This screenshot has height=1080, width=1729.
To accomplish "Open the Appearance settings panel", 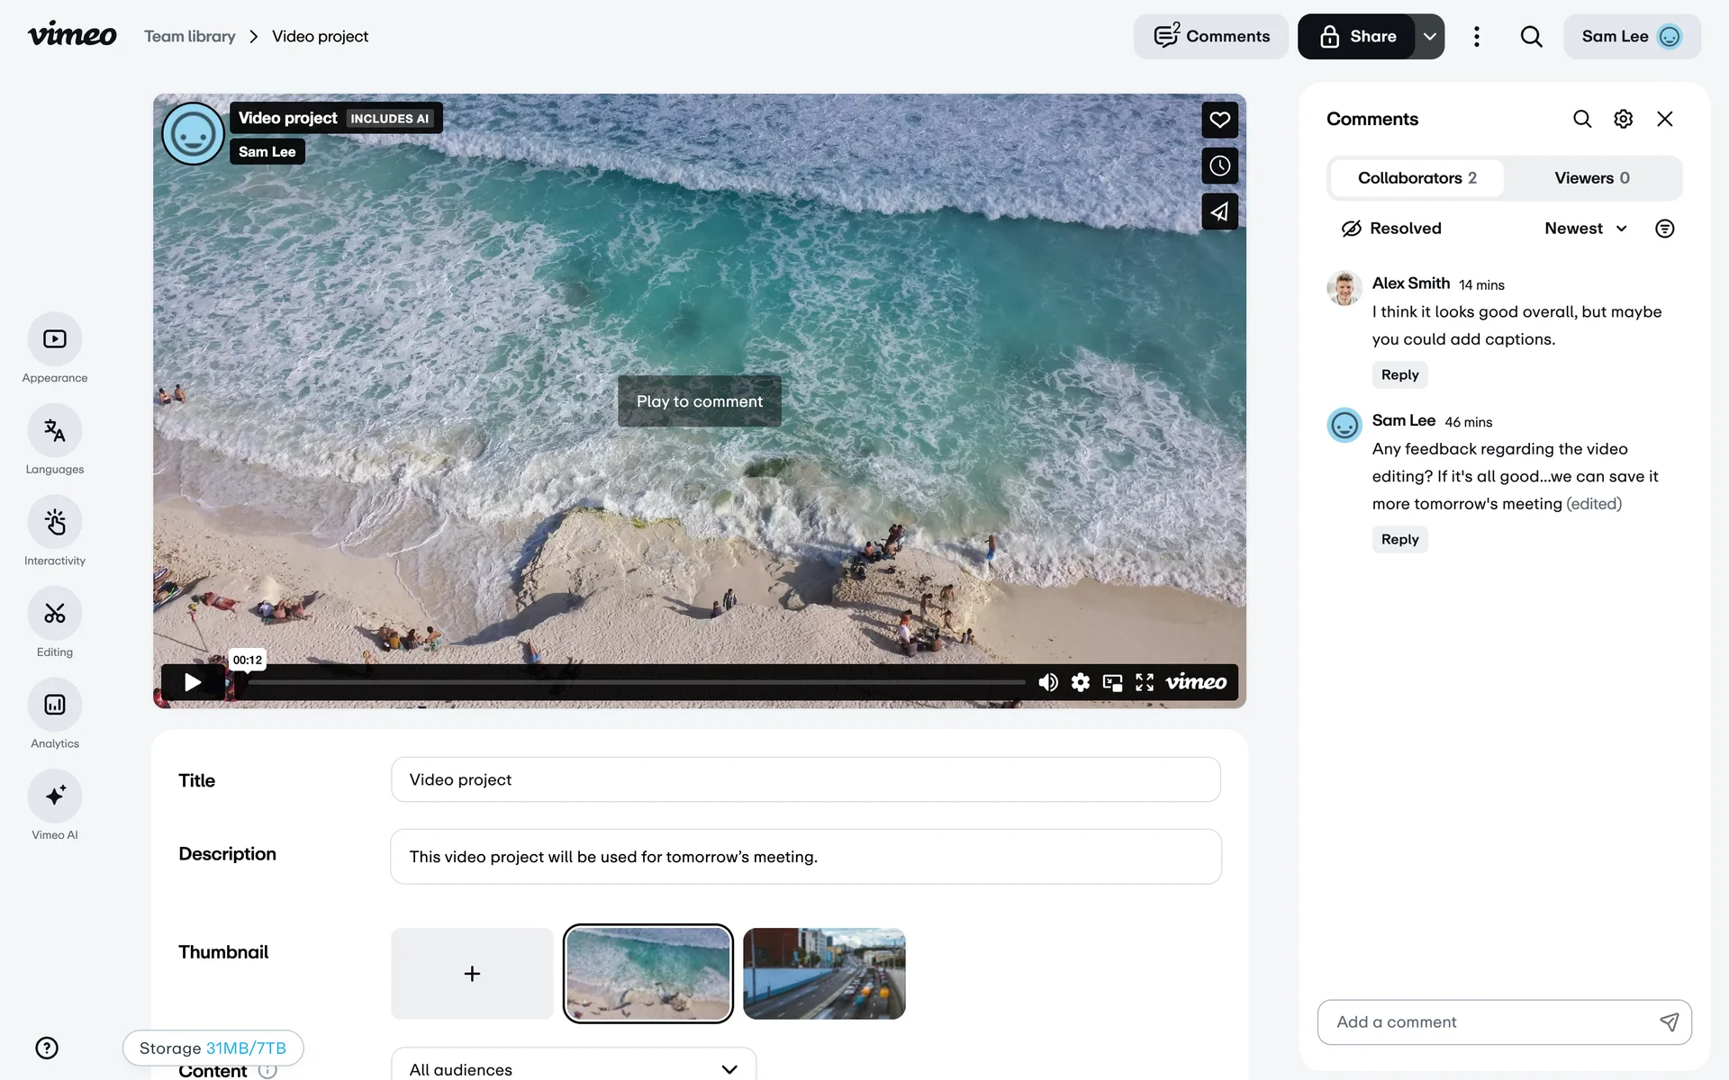I will [x=55, y=339].
